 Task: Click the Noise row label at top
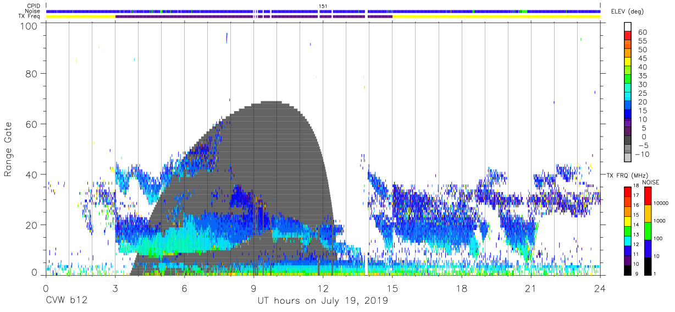[x=32, y=11]
